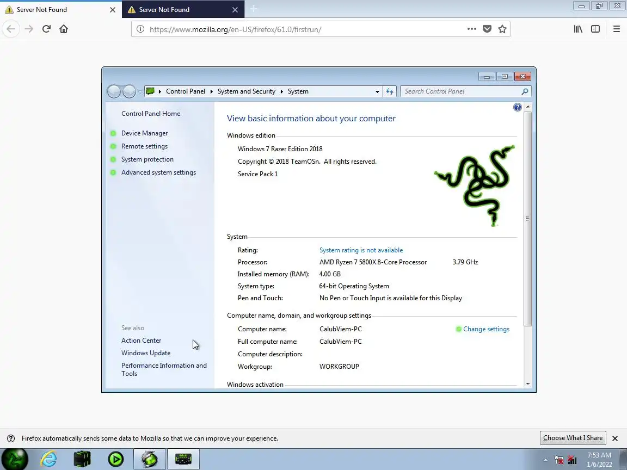
Task: Open Action Center link
Action: click(141, 341)
